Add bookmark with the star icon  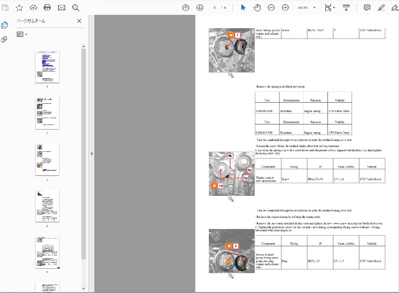click(19, 8)
